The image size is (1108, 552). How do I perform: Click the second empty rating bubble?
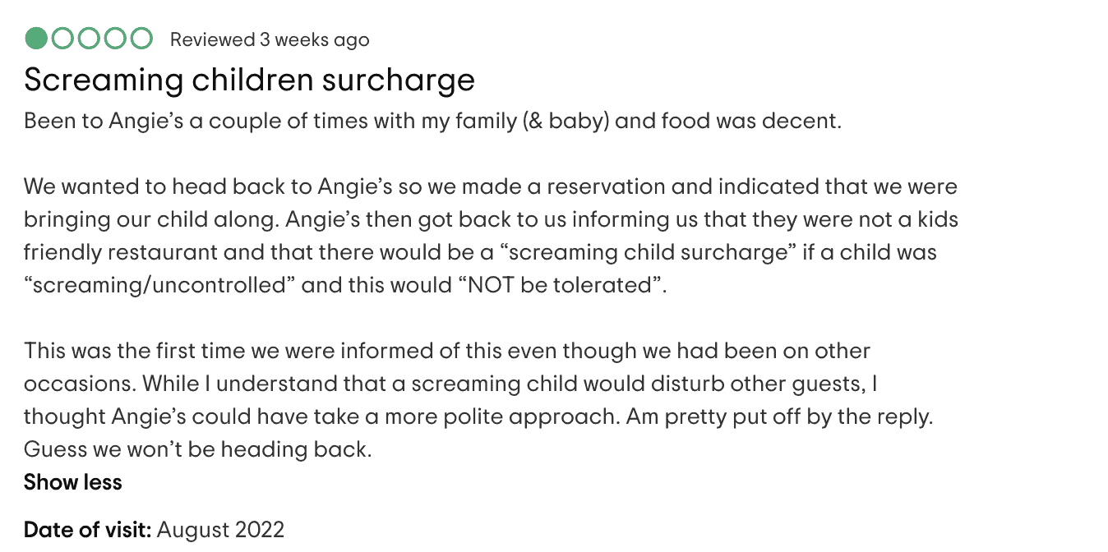[x=62, y=39]
